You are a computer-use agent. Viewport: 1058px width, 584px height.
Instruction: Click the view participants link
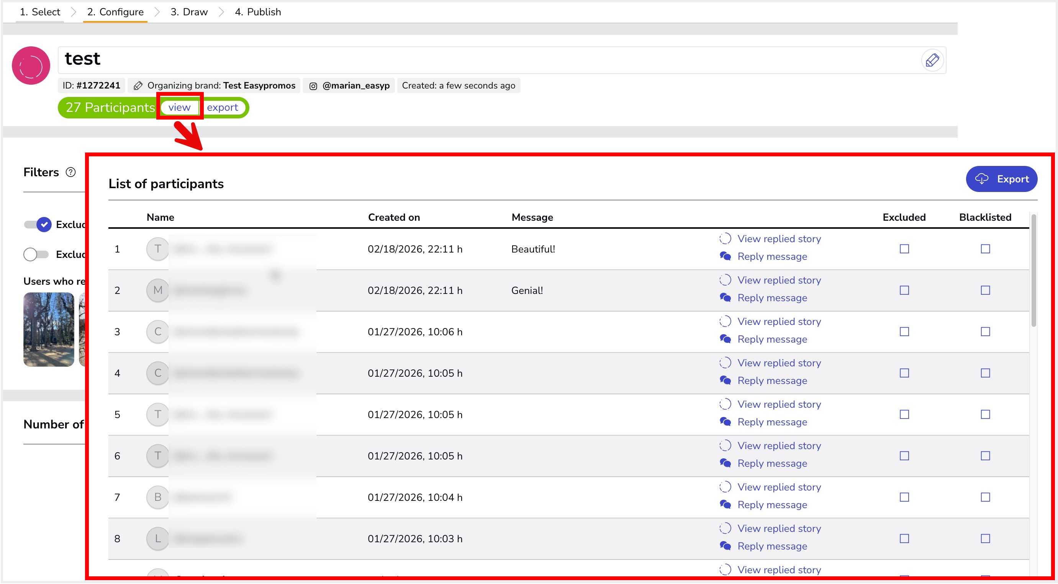(179, 107)
